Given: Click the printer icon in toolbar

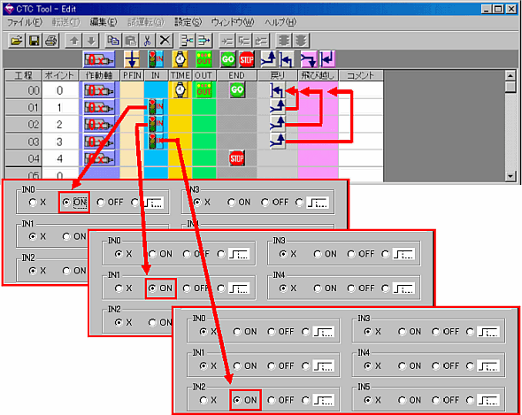Looking at the screenshot, I should pos(51,41).
